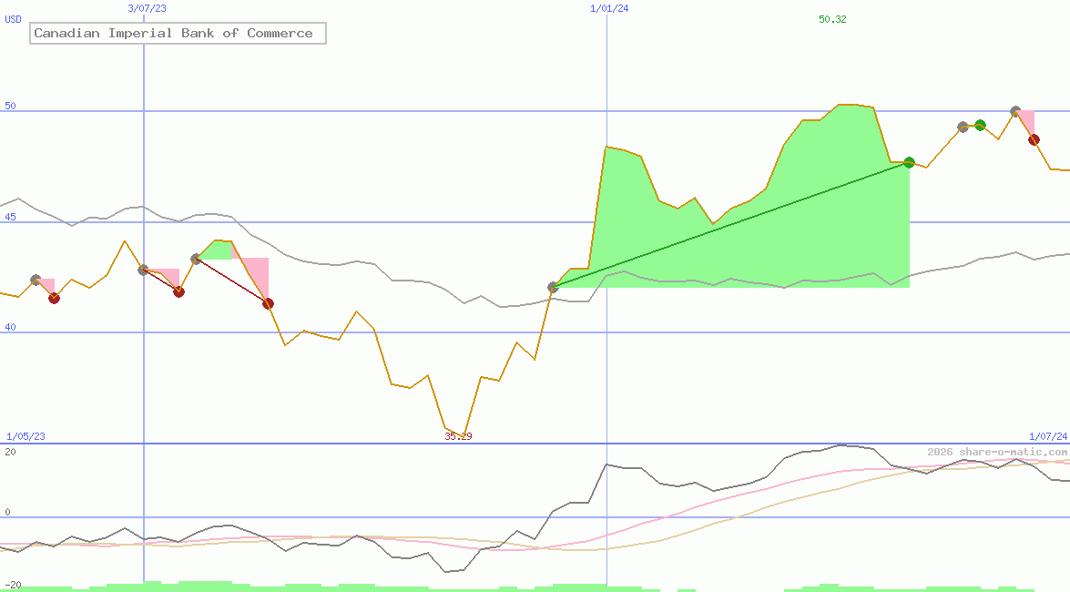Select grey entry marker starting the large green region
The image size is (1070, 592).
(554, 288)
